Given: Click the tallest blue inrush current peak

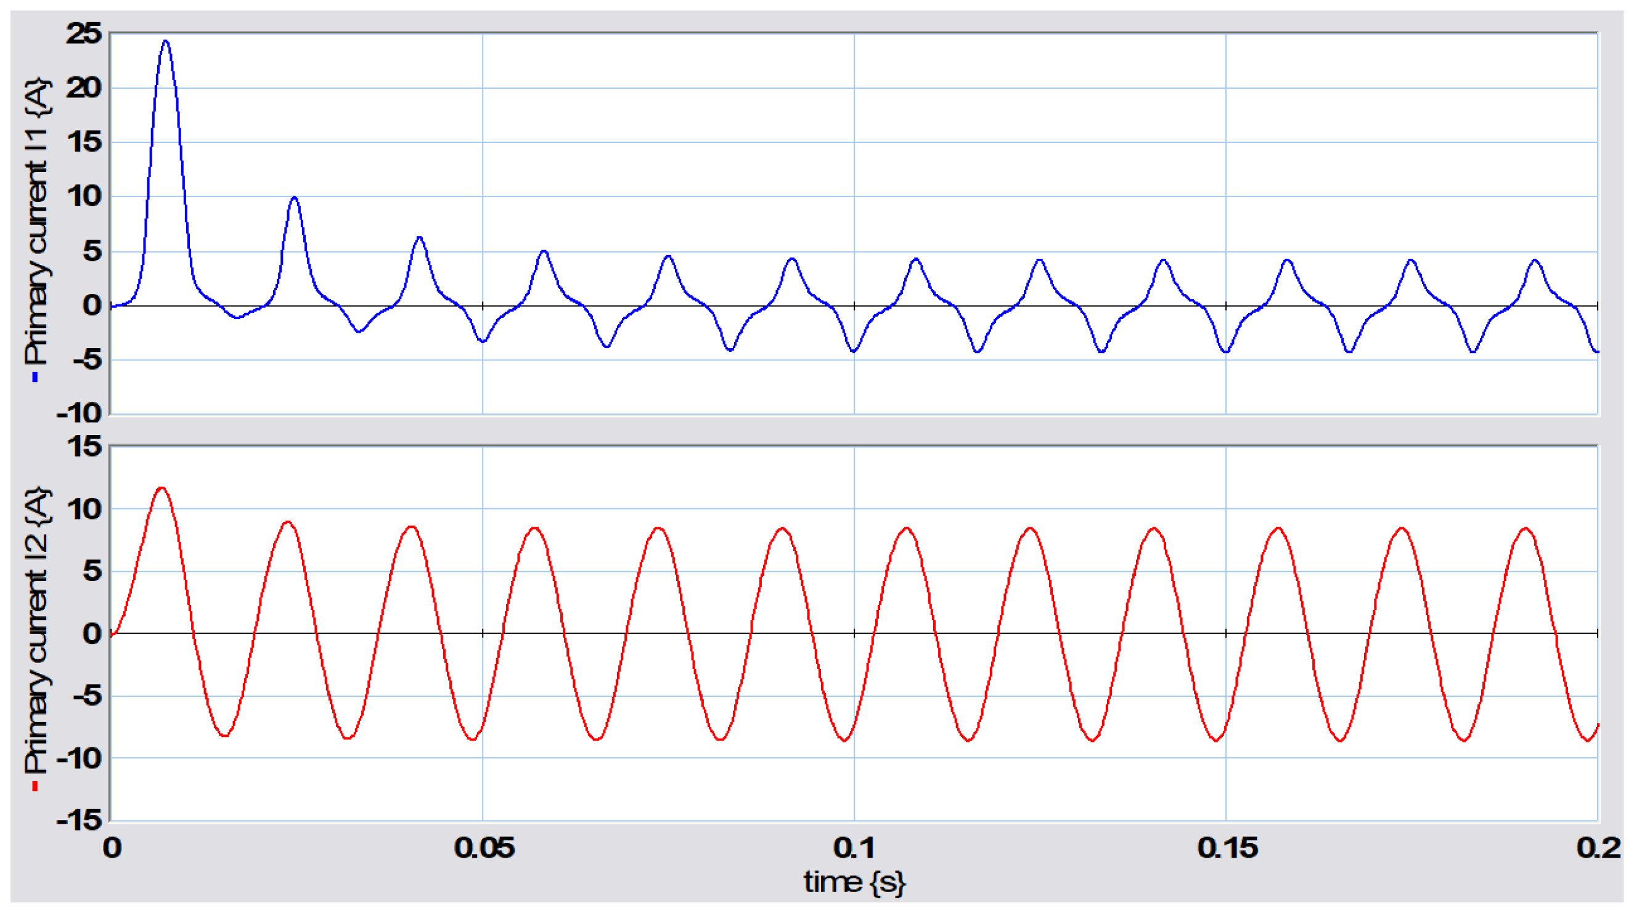Looking at the screenshot, I should pyautogui.click(x=166, y=42).
